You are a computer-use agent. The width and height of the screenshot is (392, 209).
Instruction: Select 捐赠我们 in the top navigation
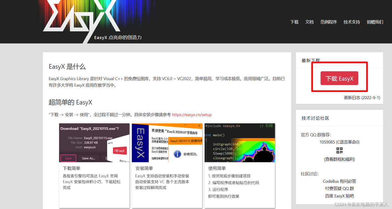(375, 22)
